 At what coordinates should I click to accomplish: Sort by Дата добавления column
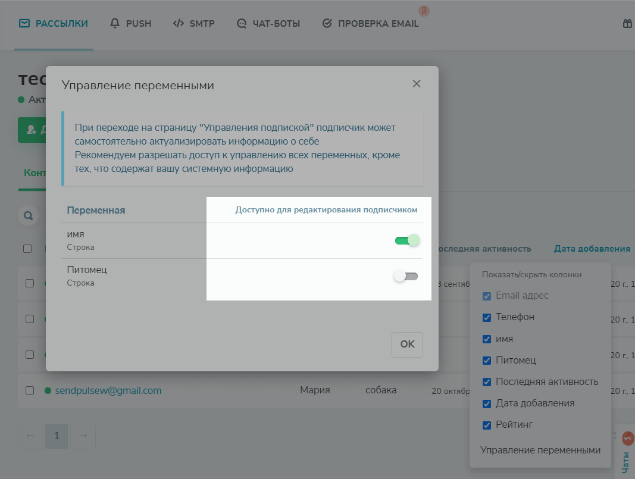[x=592, y=249]
